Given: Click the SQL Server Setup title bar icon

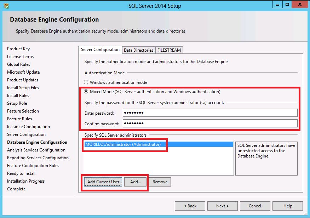Looking at the screenshot, I should point(6,6).
